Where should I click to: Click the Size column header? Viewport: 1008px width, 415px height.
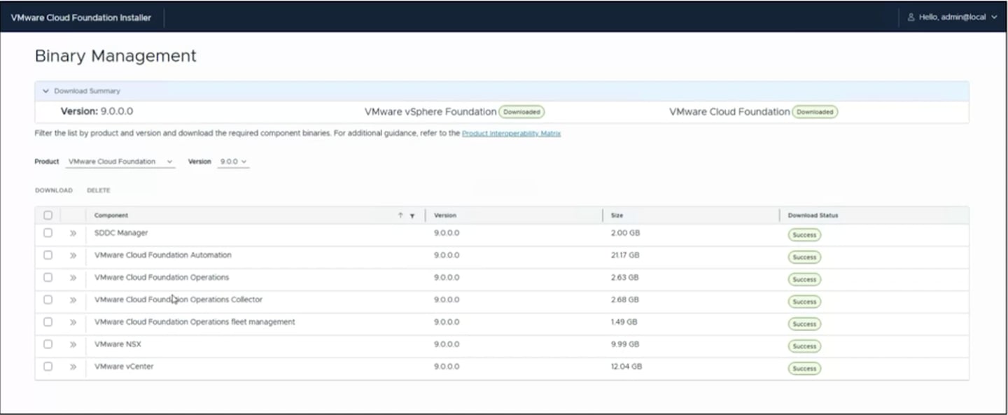click(617, 216)
